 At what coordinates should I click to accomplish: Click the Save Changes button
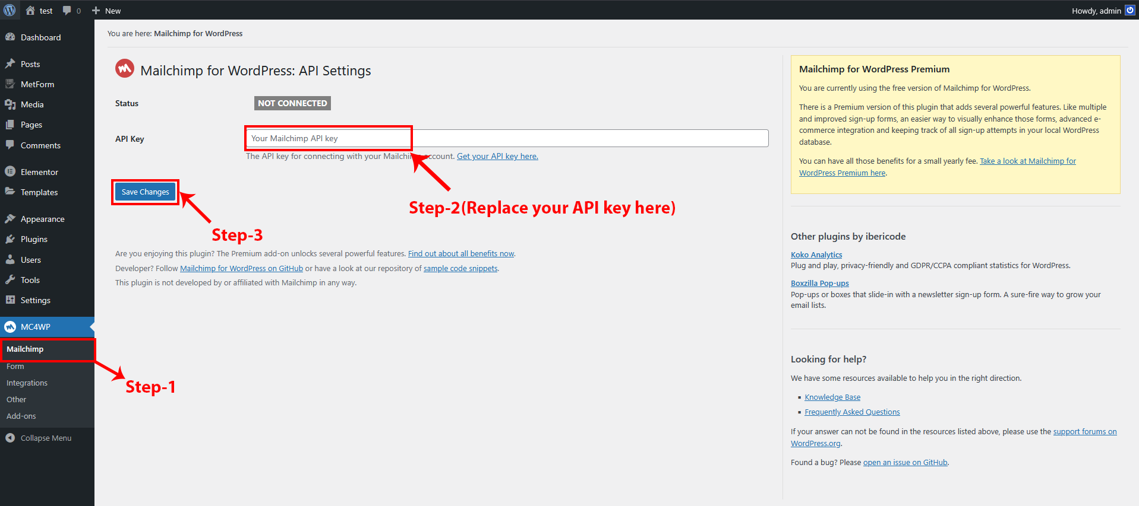[145, 192]
